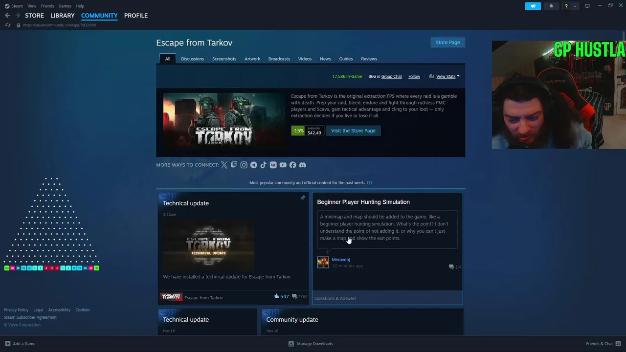Follow the Escape from Tarkov hub

click(x=414, y=76)
